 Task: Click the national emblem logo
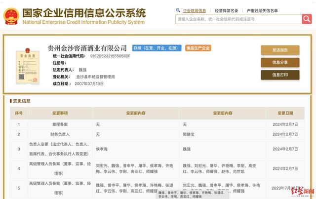point(11,16)
